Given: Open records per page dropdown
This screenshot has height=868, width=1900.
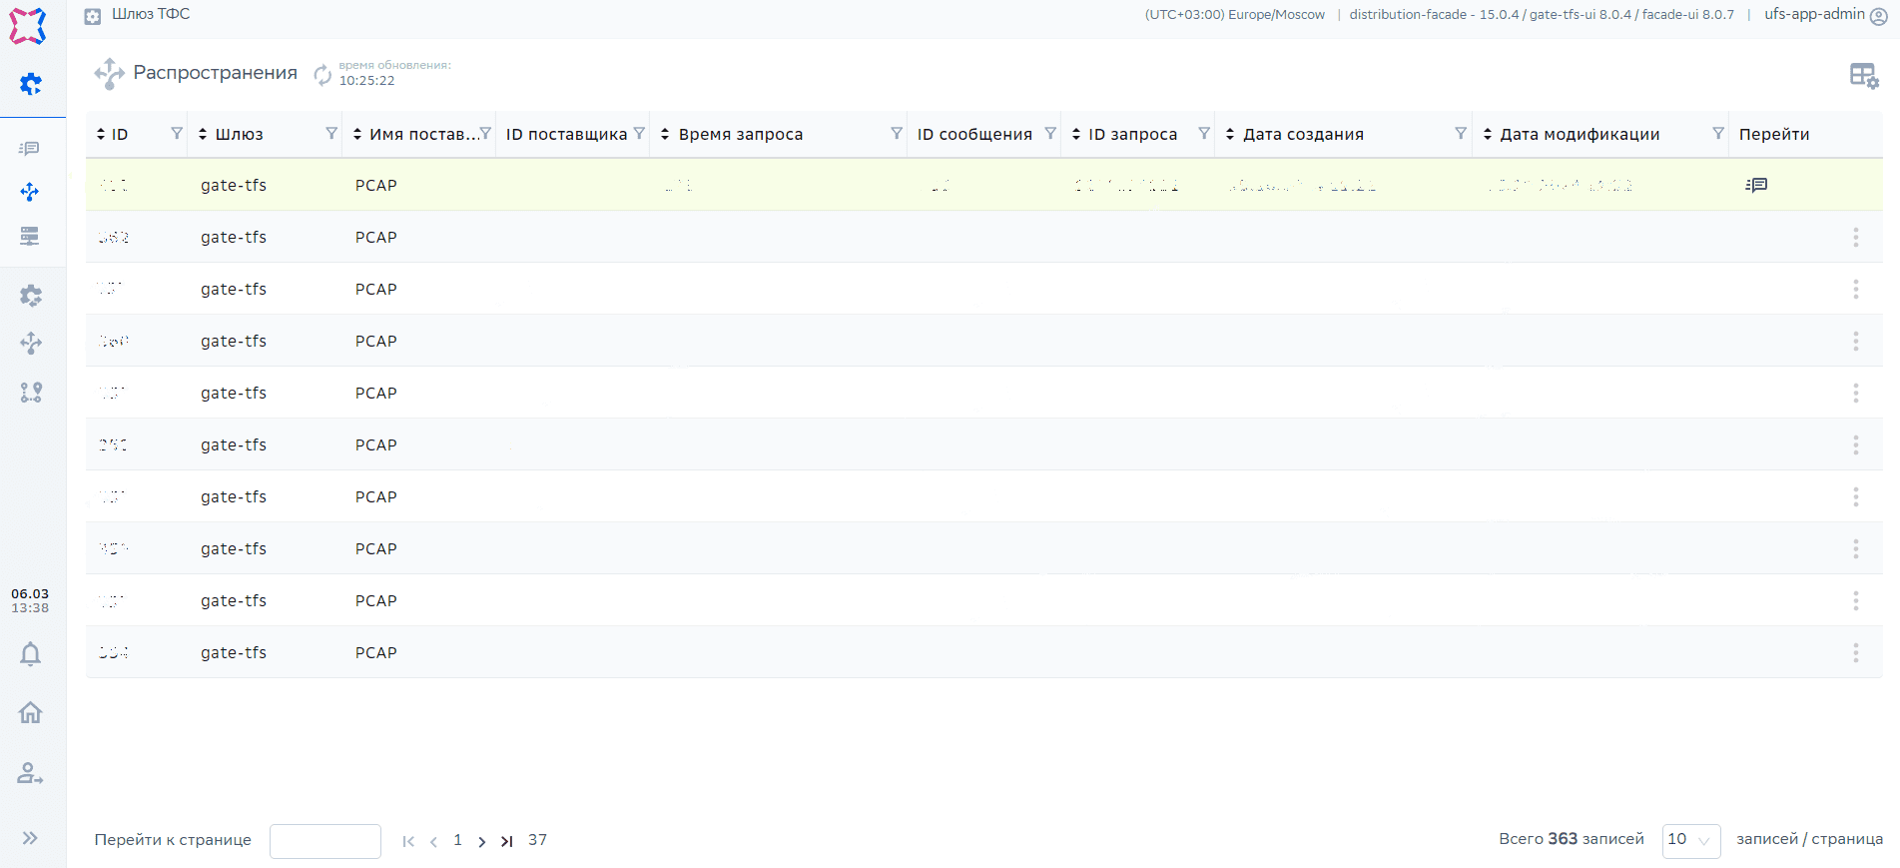Looking at the screenshot, I should [x=1690, y=840].
